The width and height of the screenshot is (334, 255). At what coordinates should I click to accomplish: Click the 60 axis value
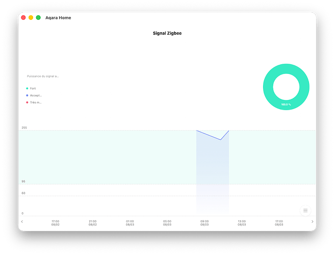click(x=23, y=193)
